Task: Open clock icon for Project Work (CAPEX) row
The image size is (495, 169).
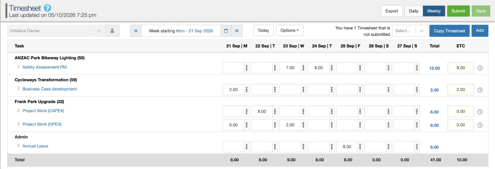Action: click(480, 112)
